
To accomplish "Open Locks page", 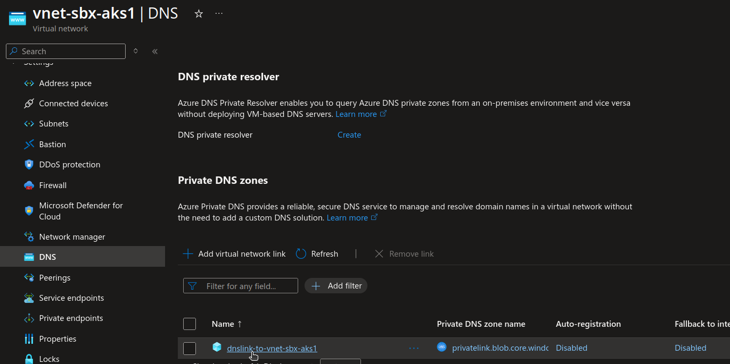I will coord(49,359).
